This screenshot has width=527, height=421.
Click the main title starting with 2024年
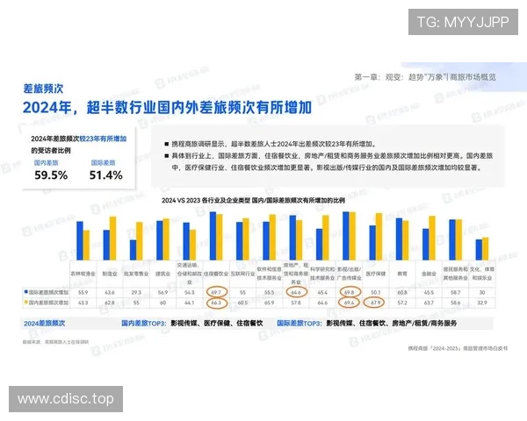(167, 108)
